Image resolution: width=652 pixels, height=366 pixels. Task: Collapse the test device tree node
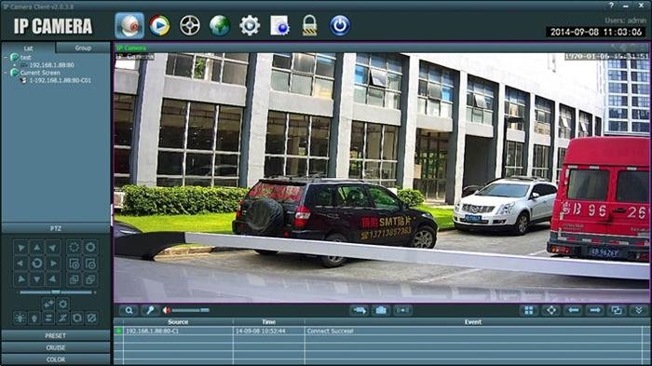tap(7, 57)
